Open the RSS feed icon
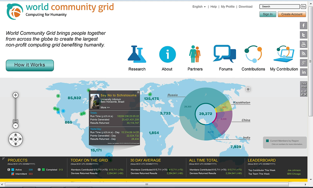The image size is (313, 188). coord(303,53)
